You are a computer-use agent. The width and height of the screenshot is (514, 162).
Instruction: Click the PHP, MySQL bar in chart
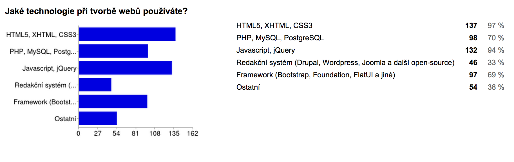coord(113,51)
